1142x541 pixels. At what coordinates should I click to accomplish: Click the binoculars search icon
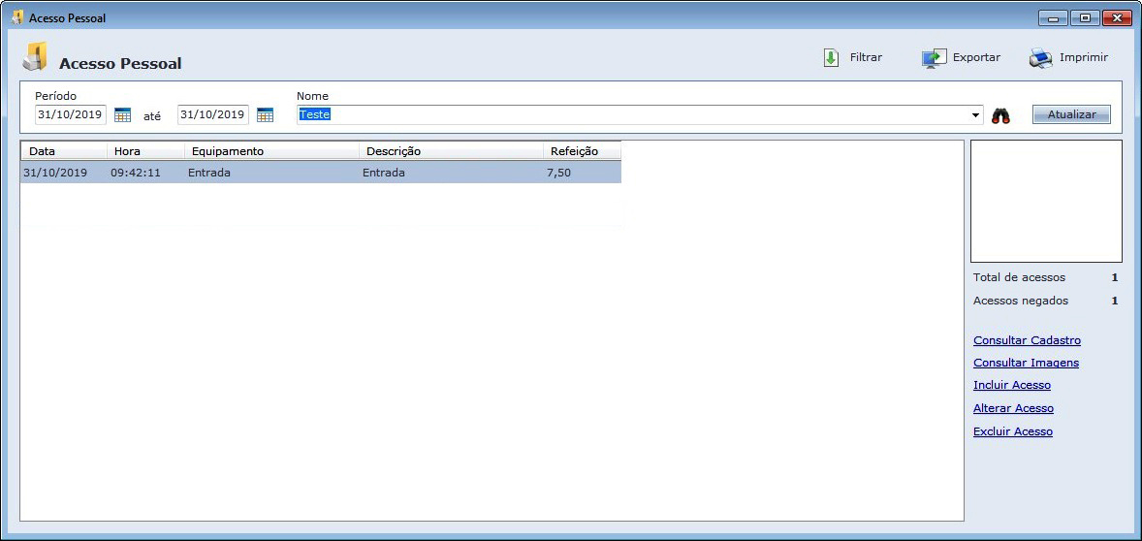1000,115
